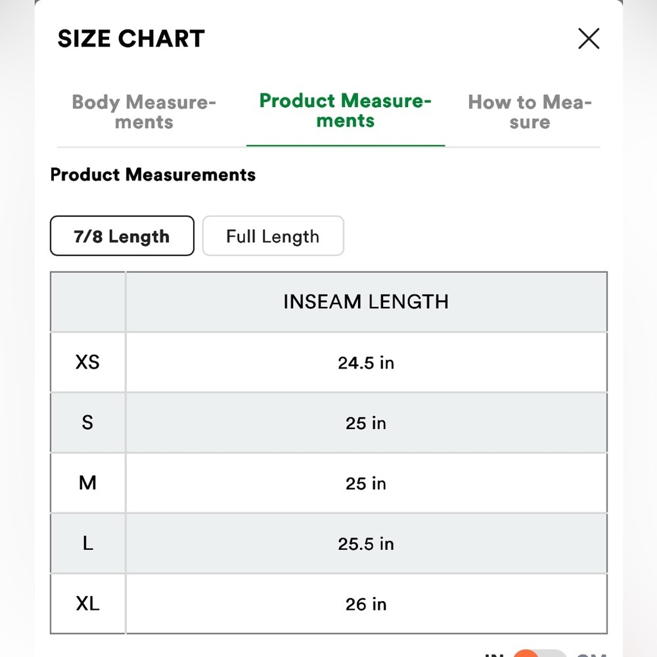Image resolution: width=657 pixels, height=657 pixels.
Task: Click the Product Measurements heading
Action: tap(152, 175)
